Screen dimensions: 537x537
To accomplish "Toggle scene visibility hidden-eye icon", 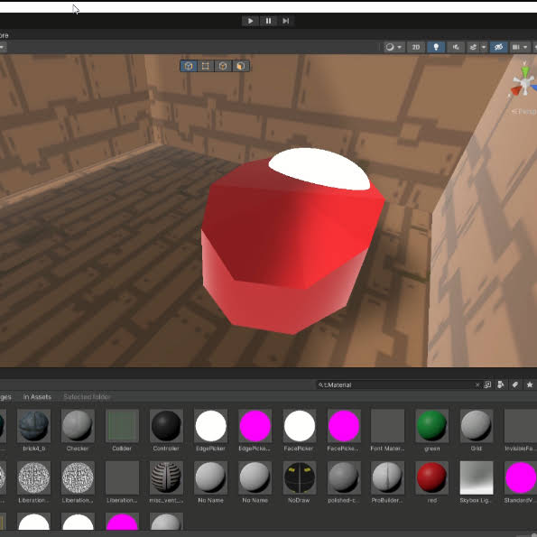I will click(498, 47).
